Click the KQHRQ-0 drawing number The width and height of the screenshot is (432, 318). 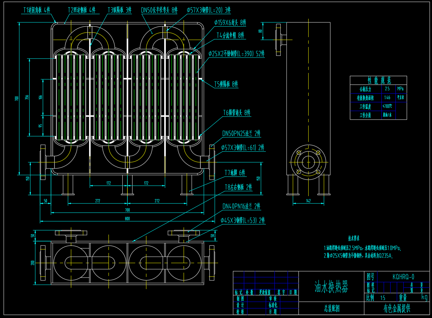click(x=403, y=277)
